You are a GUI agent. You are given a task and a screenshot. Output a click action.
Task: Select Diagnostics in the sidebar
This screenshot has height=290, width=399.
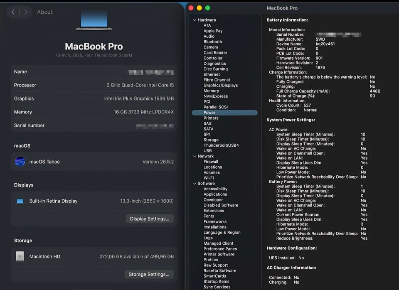(x=215, y=64)
